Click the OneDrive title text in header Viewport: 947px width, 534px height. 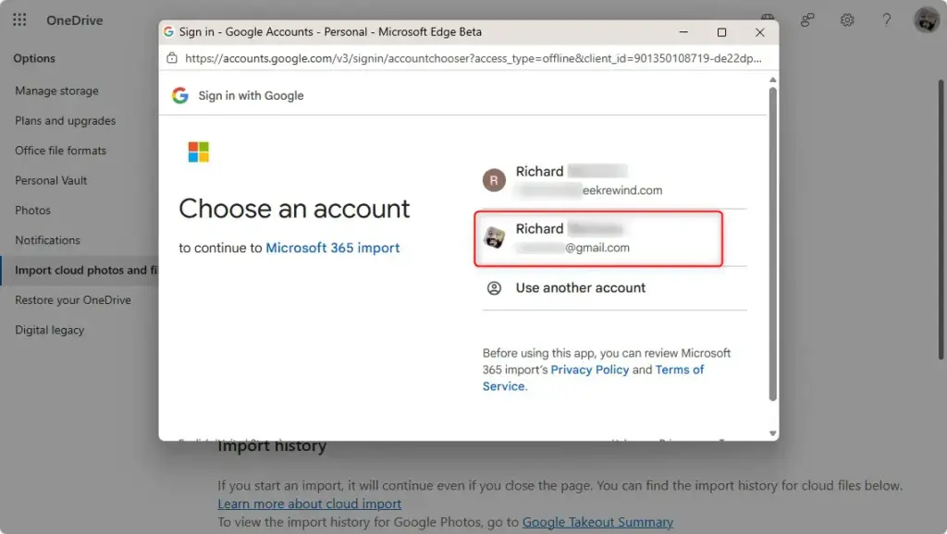[x=75, y=20]
